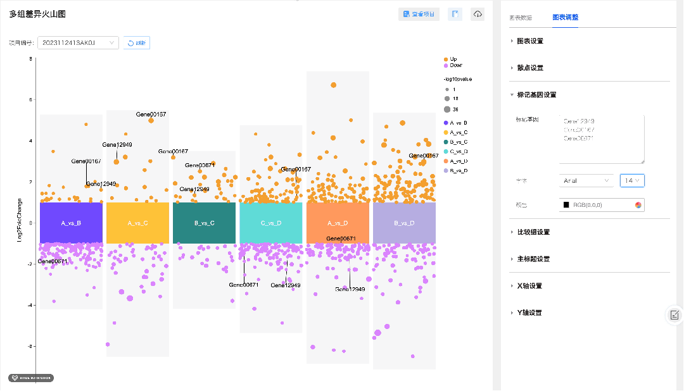The height and width of the screenshot is (391, 684).
Task: Open the Arial font family dropdown
Action: pyautogui.click(x=586, y=181)
